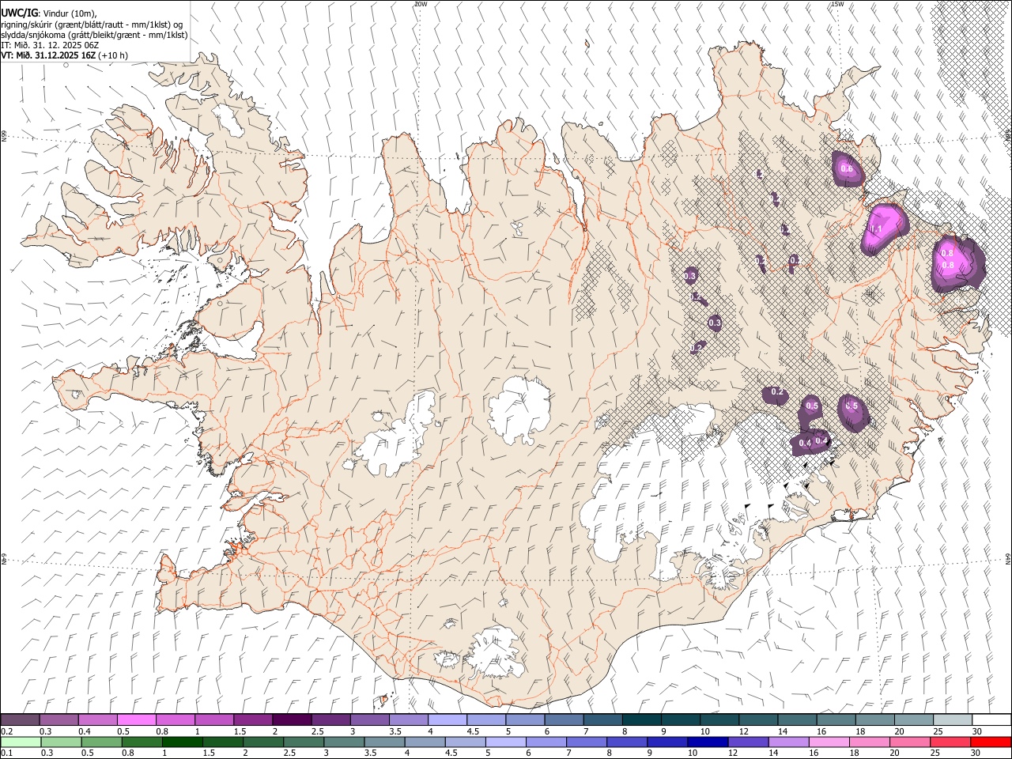
Task: Click the '(+10 h)' forecast offset text
Action: 113,55
